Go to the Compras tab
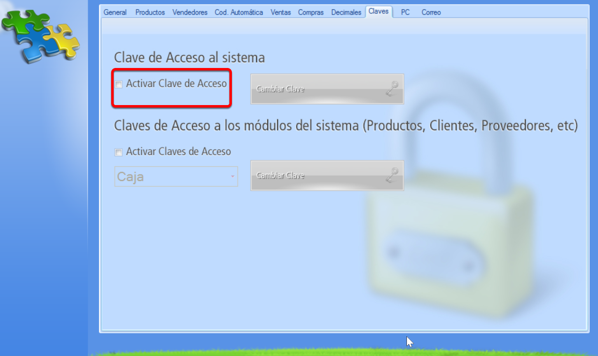The height and width of the screenshot is (356, 598). coord(311,12)
